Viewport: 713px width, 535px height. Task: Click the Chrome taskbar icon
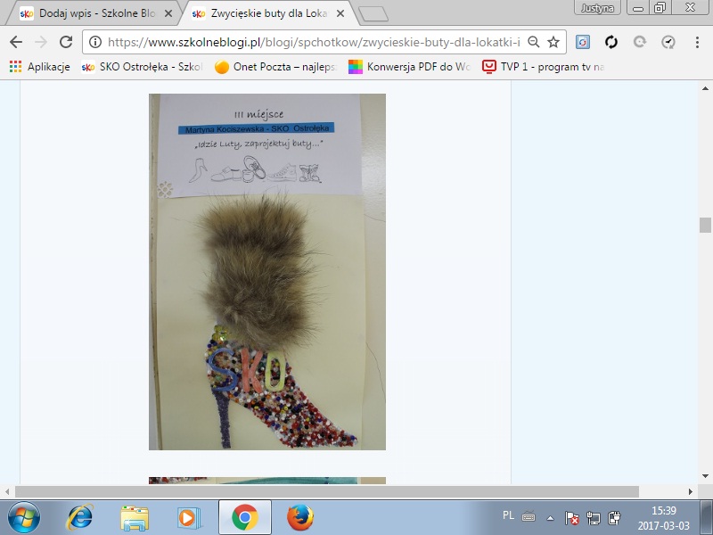244,517
